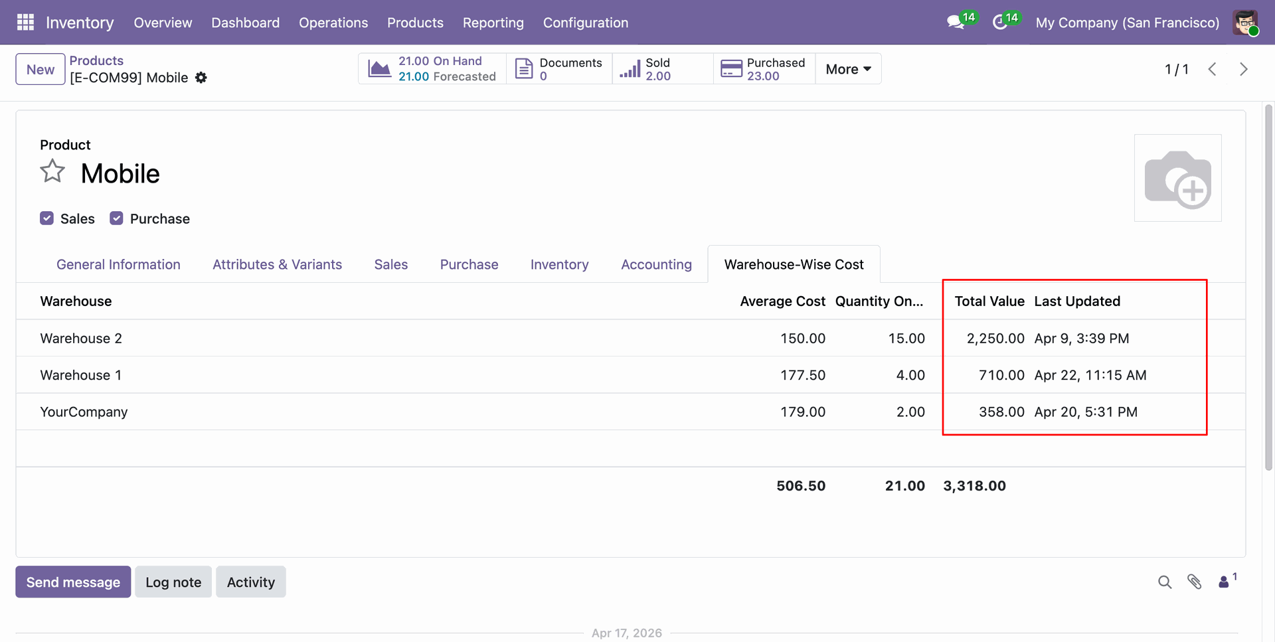The image size is (1275, 642).
Task: Sort by the Average Cost column header
Action: coord(782,301)
